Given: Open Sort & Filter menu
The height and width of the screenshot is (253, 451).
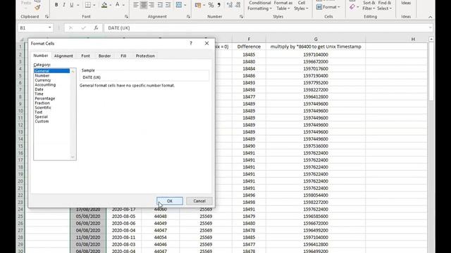Looking at the screenshot, I should coord(369,6).
